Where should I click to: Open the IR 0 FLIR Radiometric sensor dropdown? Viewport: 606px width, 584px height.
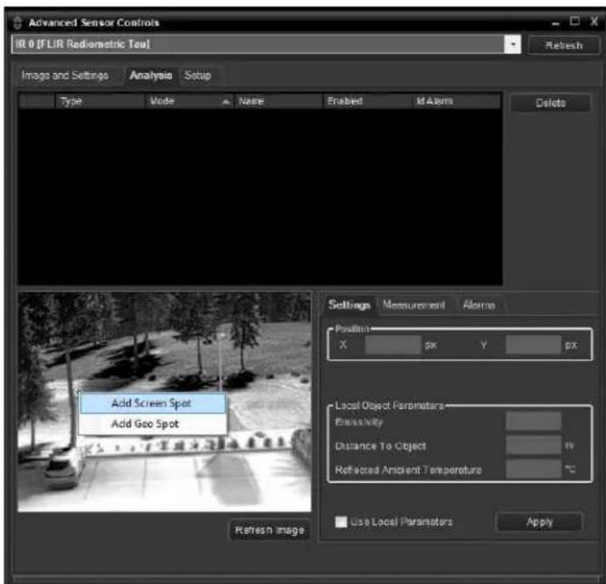pos(266,44)
